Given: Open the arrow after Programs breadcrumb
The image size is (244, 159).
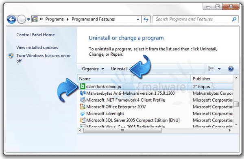Looking at the screenshot, I should [x=68, y=19].
